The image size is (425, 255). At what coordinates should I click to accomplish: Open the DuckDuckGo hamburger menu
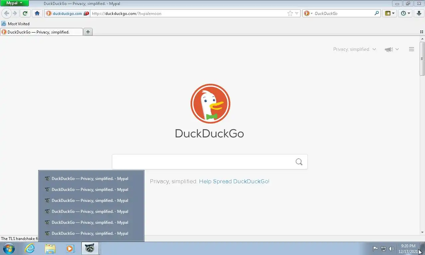click(x=411, y=49)
